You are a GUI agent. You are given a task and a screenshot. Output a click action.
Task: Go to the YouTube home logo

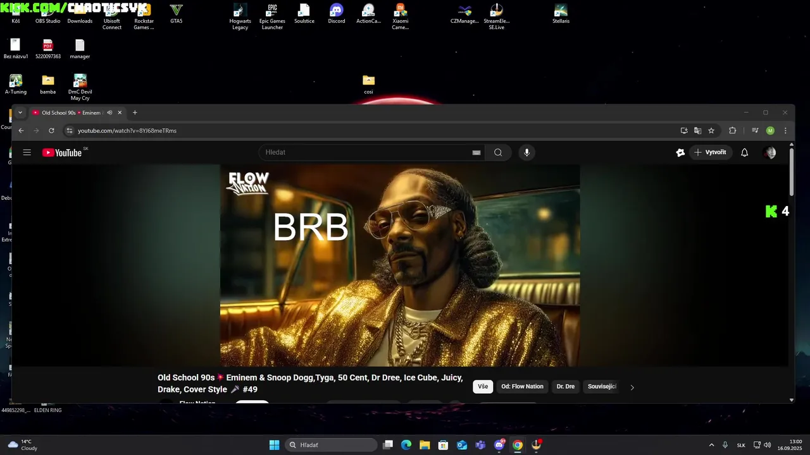pyautogui.click(x=62, y=152)
